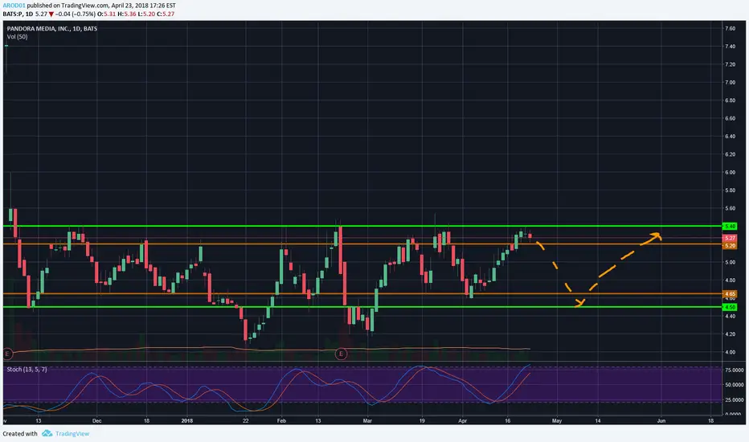This screenshot has width=749, height=442.
Task: Click the BATS:P, 1D symbol text in header
Action: coord(18,14)
